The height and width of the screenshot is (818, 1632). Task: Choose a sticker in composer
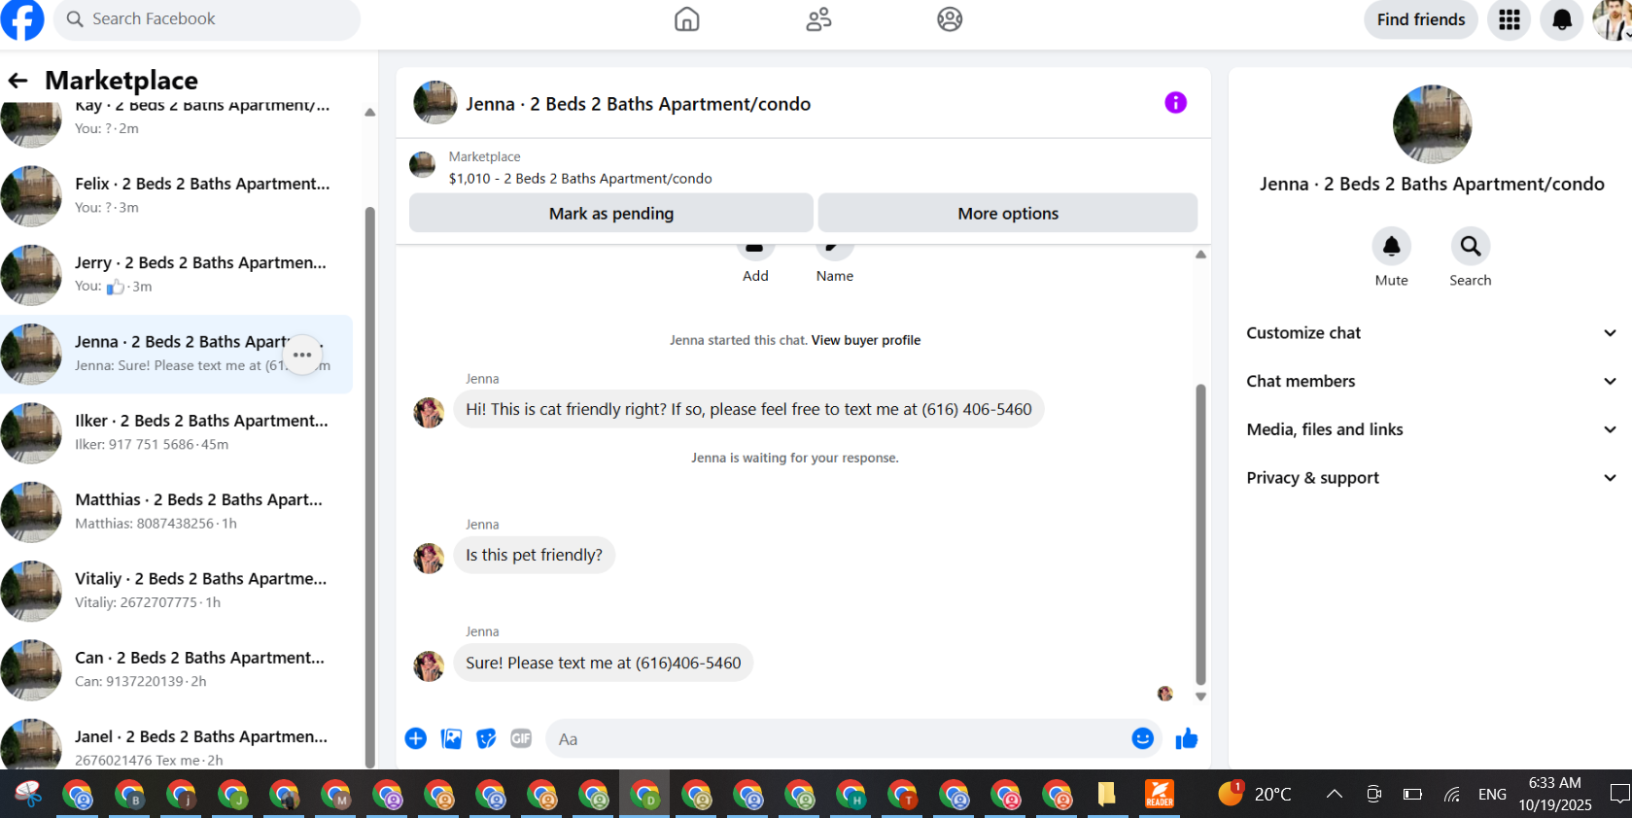coord(486,739)
